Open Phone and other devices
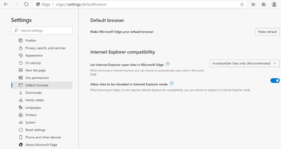Image resolution: width=281 pixels, height=149 pixels. (41, 137)
